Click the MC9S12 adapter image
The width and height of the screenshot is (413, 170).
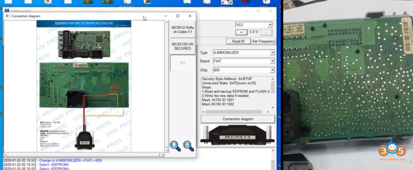pyautogui.click(x=237, y=135)
